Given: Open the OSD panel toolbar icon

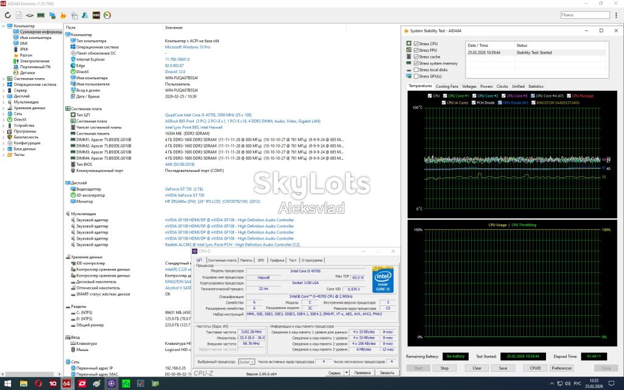Looking at the screenshot, I should [96, 15].
